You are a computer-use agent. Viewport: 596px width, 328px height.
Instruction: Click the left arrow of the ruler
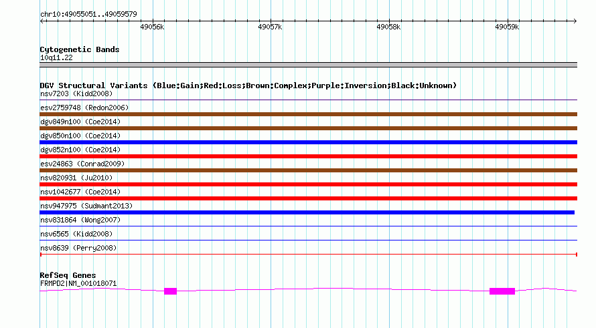pyautogui.click(x=42, y=21)
